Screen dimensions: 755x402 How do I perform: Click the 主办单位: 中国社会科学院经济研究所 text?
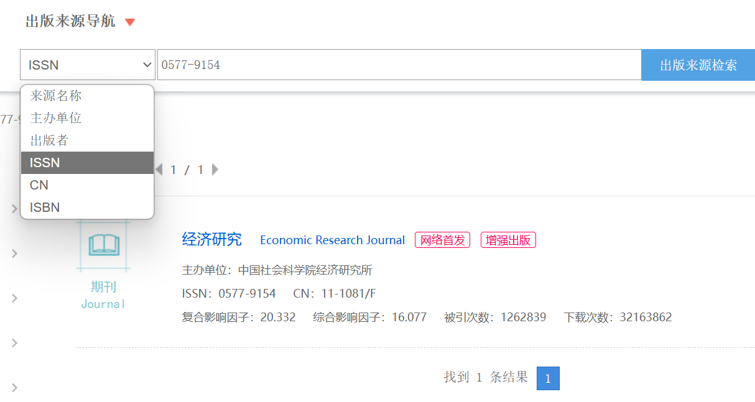pyautogui.click(x=277, y=270)
